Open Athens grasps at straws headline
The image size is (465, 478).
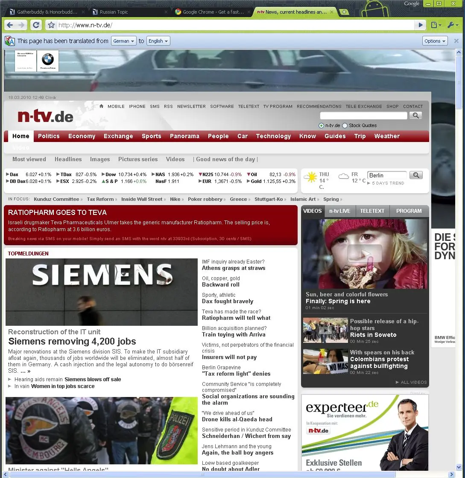pos(234,268)
